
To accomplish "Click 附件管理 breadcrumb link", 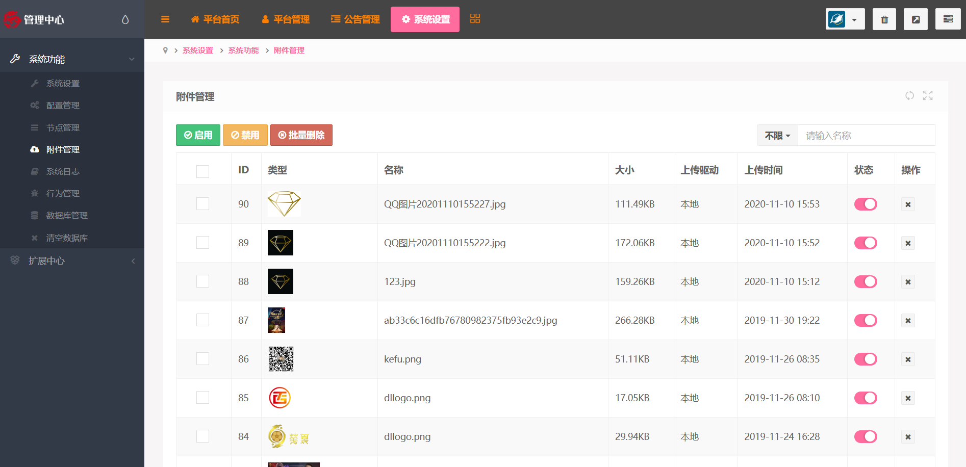I will click(289, 50).
